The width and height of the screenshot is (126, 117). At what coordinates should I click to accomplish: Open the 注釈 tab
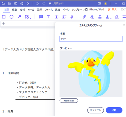(7, 10)
